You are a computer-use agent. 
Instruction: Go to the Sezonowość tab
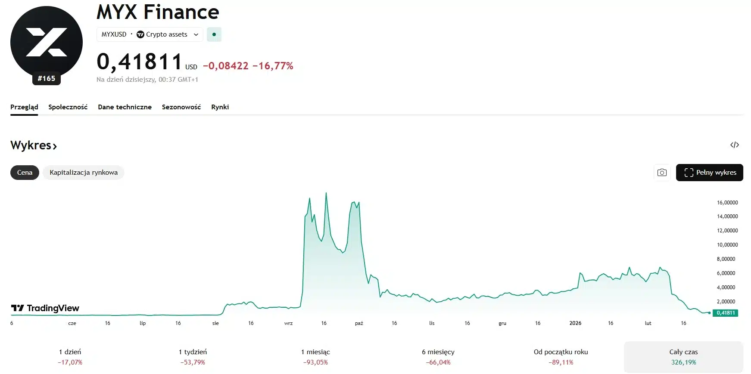coord(181,107)
